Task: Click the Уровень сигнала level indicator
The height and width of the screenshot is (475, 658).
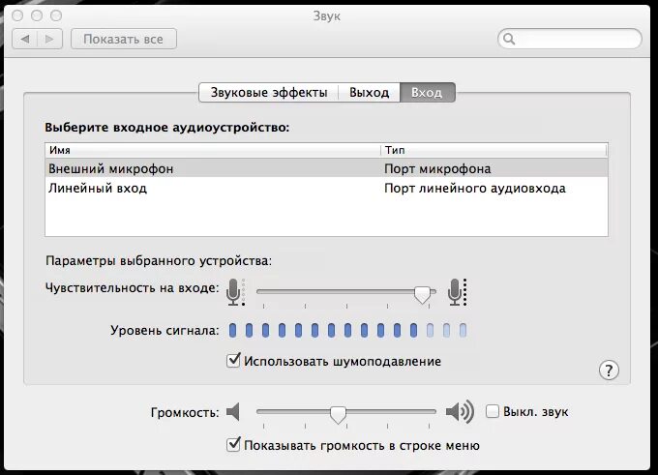Action: click(347, 330)
